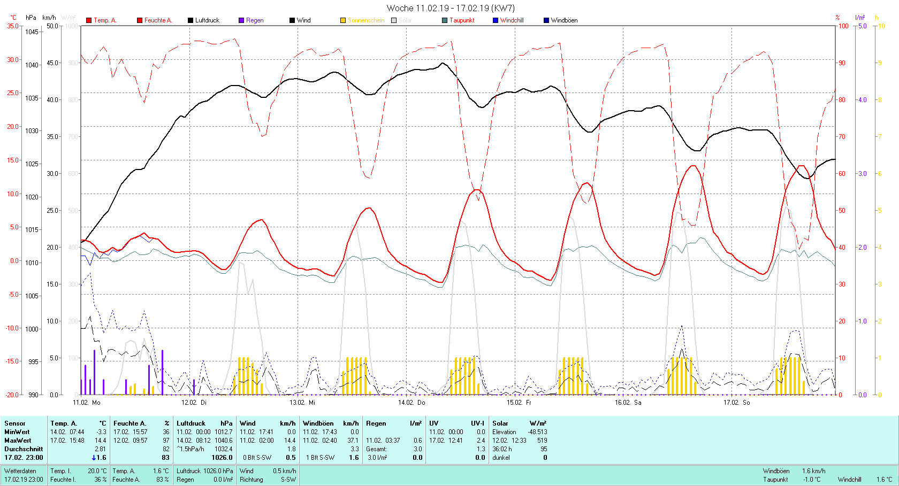The image size is (899, 486).
Task: Click the purple Regen legend swatch
Action: [241, 20]
